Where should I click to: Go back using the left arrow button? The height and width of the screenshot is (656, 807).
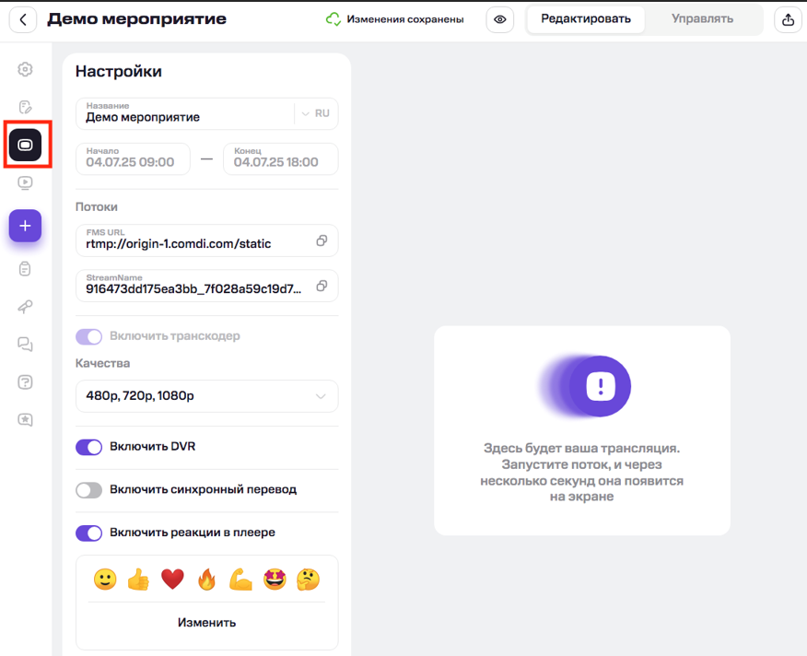[x=23, y=19]
